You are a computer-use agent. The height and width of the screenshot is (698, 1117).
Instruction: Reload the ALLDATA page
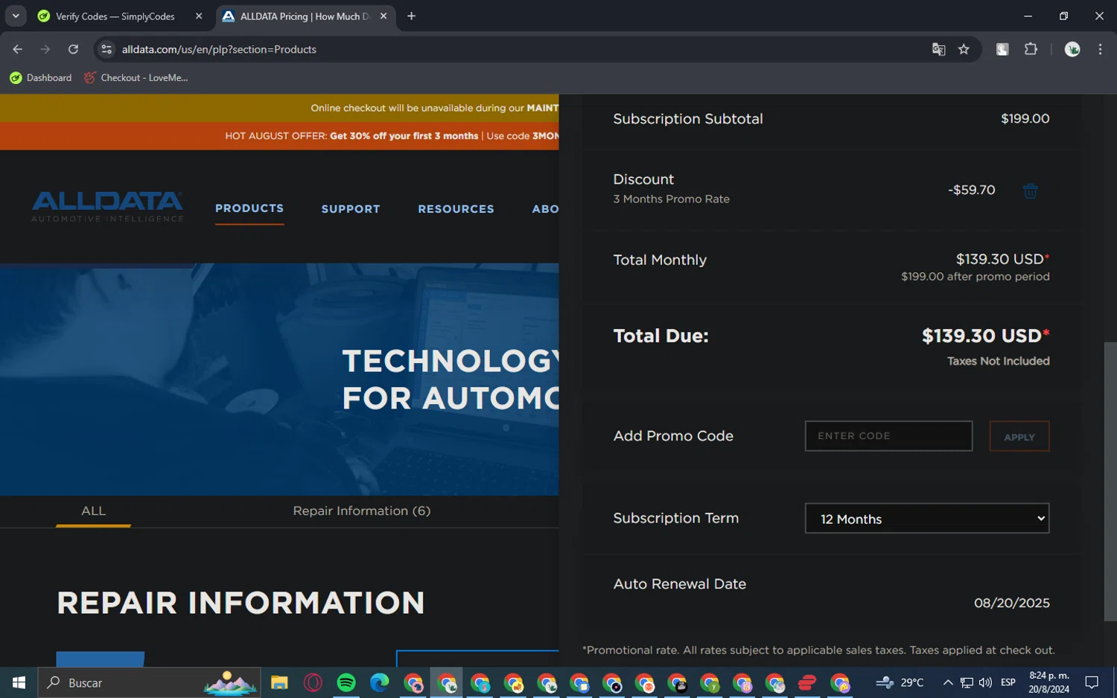coord(73,49)
